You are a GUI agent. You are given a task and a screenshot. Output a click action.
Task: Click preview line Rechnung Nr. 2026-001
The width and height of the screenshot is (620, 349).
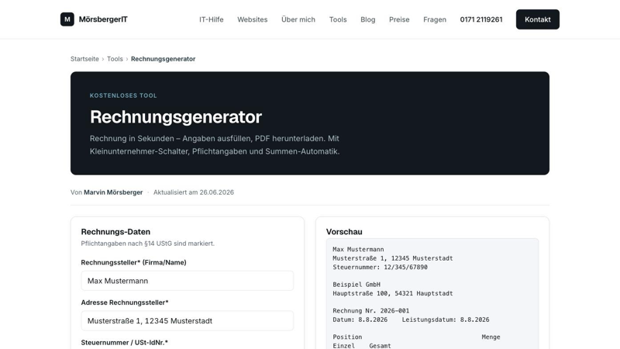pyautogui.click(x=371, y=311)
